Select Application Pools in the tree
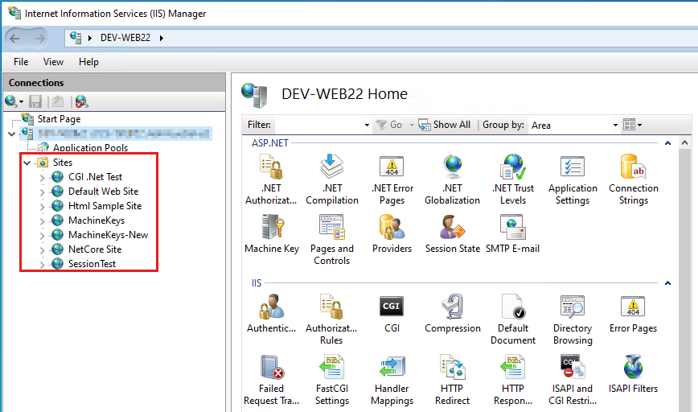The height and width of the screenshot is (412, 698). 90,148
